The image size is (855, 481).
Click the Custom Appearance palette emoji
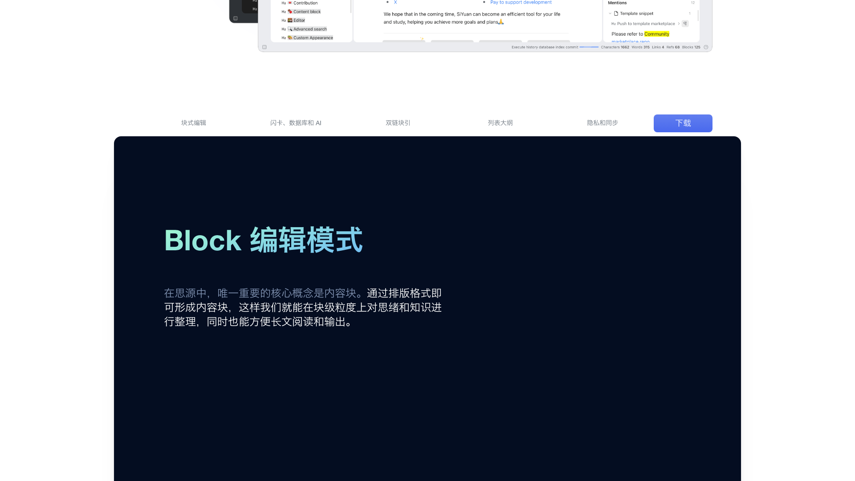pyautogui.click(x=290, y=38)
